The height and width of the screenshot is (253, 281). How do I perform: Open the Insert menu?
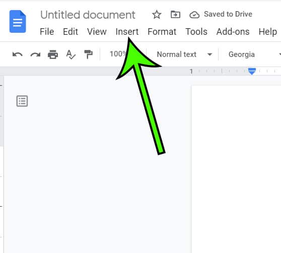(127, 32)
